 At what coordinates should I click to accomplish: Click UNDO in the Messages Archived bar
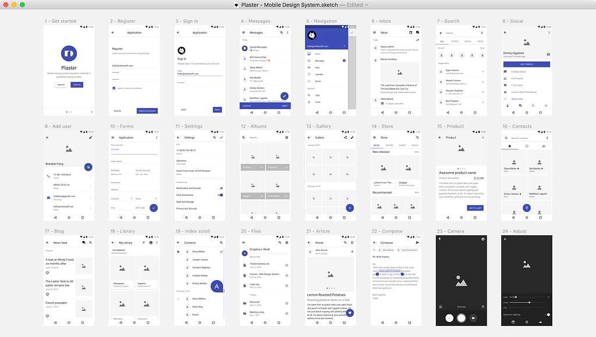(284, 106)
